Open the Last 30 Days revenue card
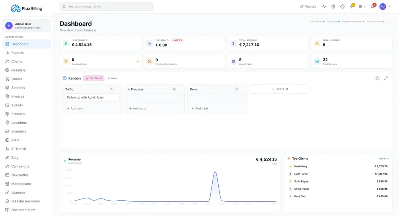This screenshot has width=399, height=216. pos(101,43)
